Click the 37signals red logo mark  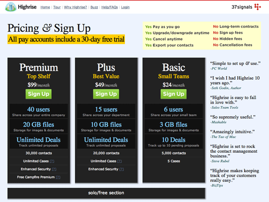pyautogui.click(x=257, y=7)
